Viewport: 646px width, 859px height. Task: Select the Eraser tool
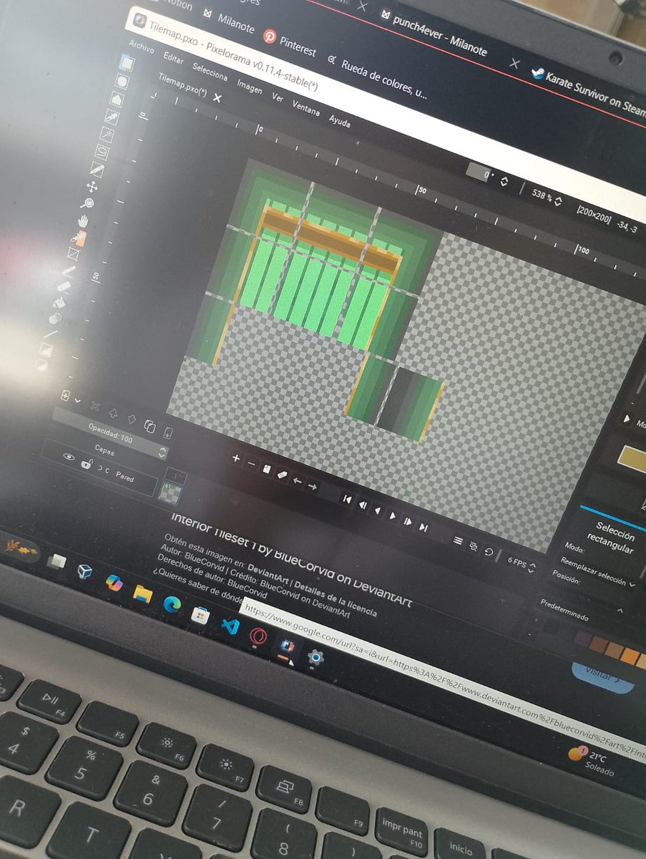point(64,287)
